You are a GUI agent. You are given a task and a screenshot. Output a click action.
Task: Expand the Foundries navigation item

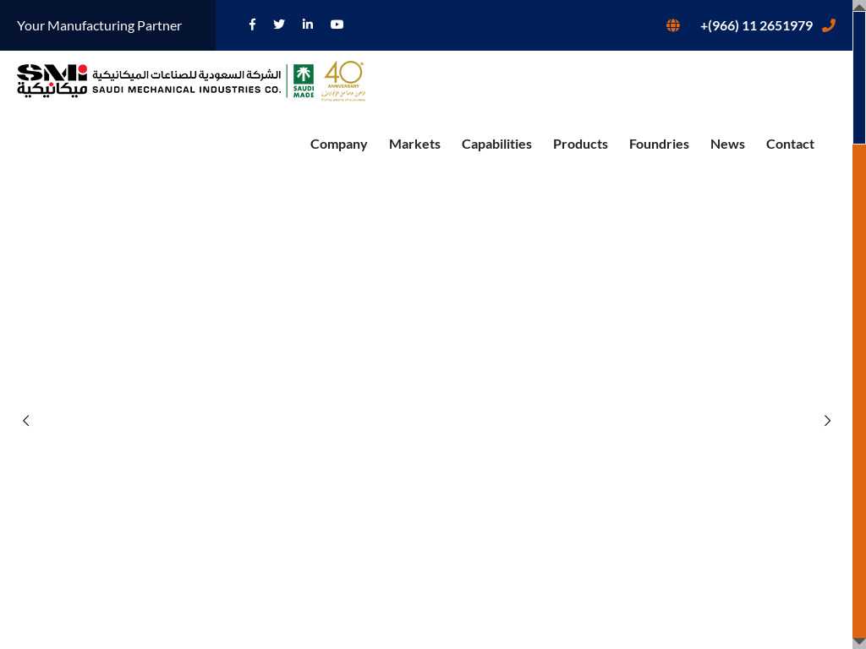[x=659, y=144]
